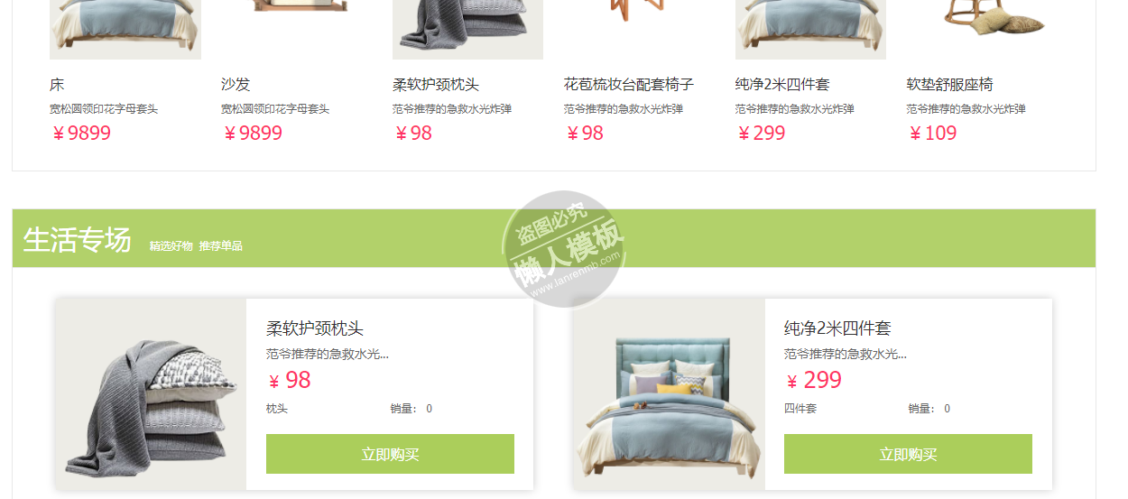Click the 纯净2米四件套 title in top row

tap(782, 85)
